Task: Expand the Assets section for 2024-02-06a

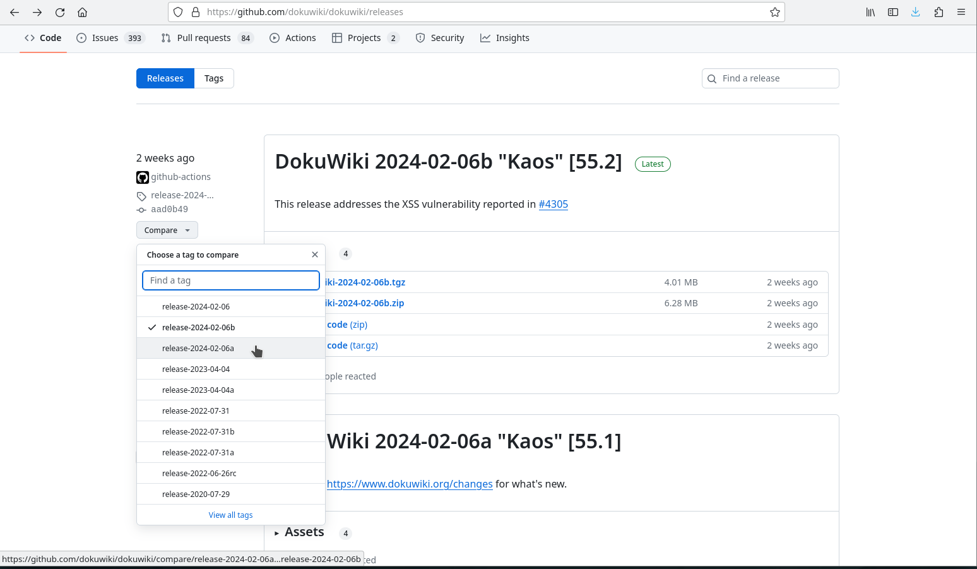Action: (x=299, y=532)
